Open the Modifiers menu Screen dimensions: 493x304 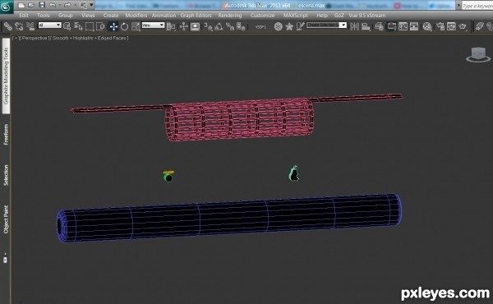(x=136, y=16)
